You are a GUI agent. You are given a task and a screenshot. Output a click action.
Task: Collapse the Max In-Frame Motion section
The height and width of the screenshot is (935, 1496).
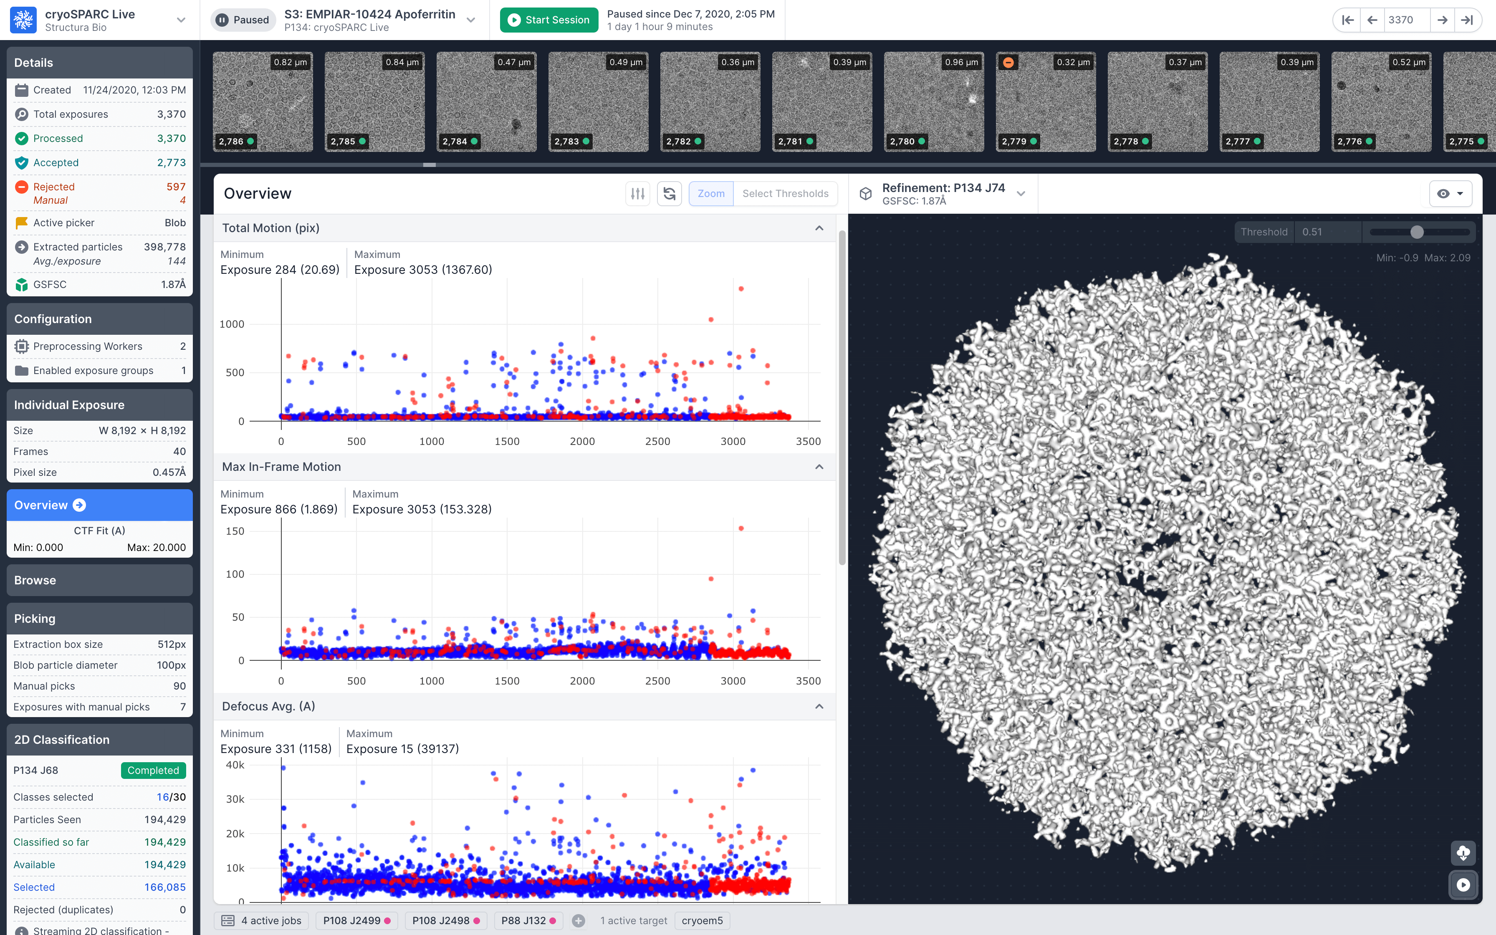click(x=819, y=467)
